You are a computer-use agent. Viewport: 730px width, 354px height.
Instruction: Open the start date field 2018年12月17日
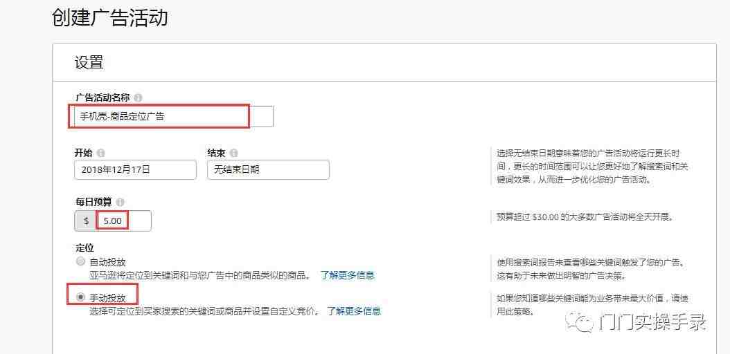click(x=135, y=170)
